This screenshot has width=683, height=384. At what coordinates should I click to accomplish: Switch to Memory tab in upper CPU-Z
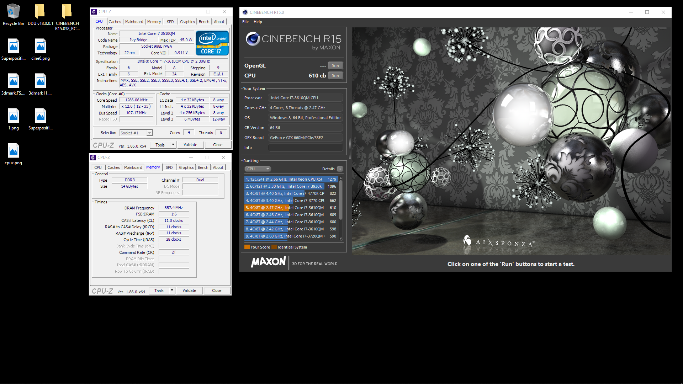154,22
